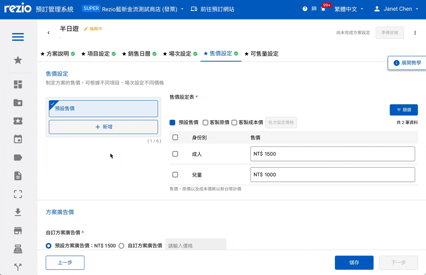Open the hamburger menu in sidebar

18,37
